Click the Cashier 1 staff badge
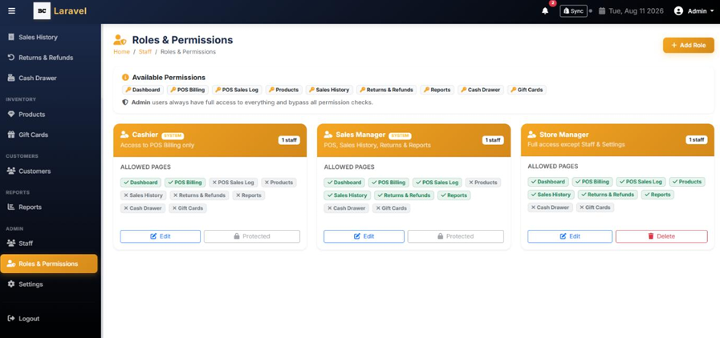 point(289,140)
